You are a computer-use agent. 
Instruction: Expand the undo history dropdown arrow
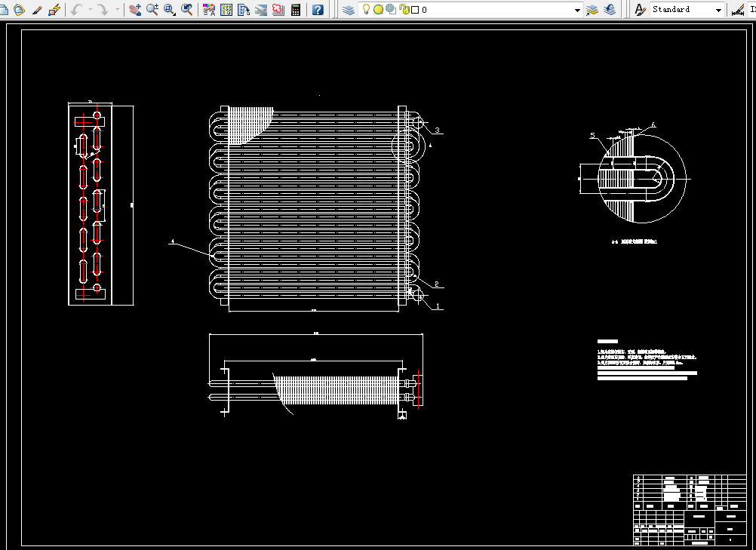coord(90,10)
